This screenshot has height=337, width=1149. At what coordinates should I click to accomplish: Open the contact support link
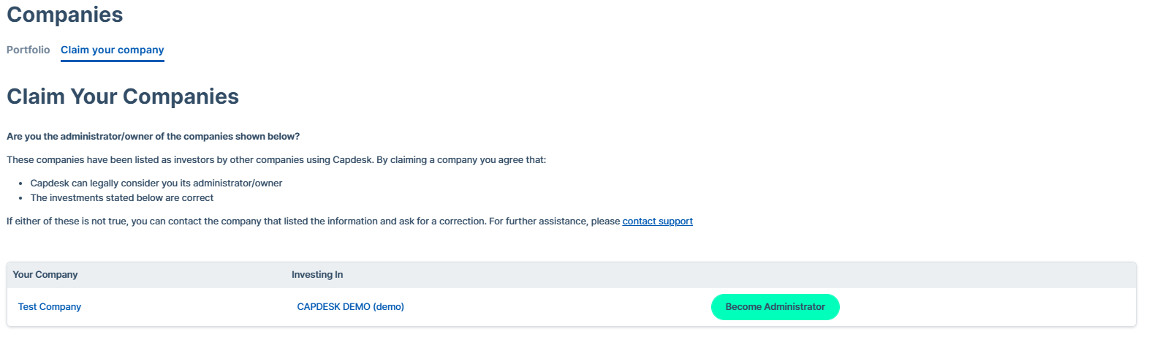657,221
